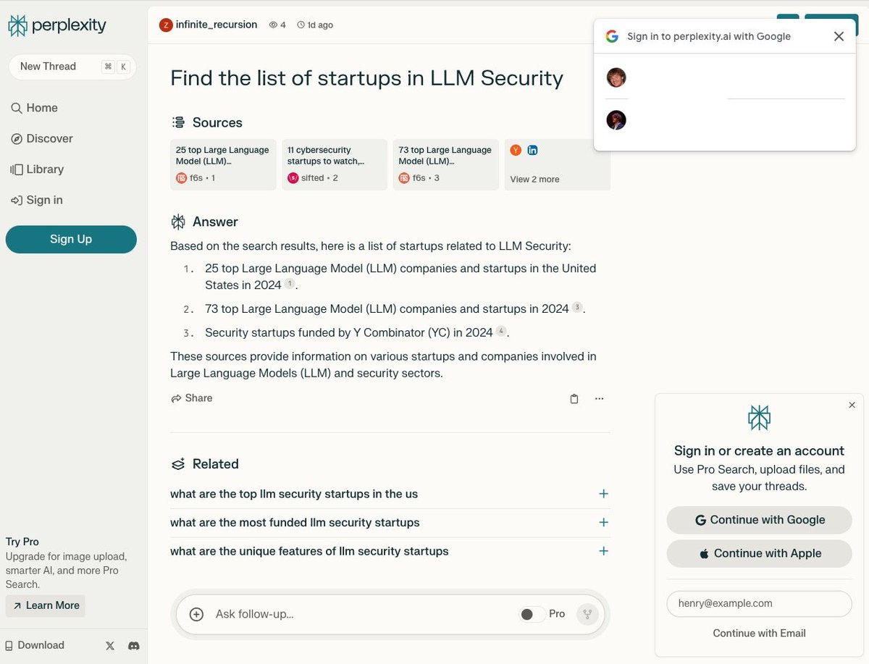Click Share below the answer
Screen dimensions: 869x664
pos(192,398)
